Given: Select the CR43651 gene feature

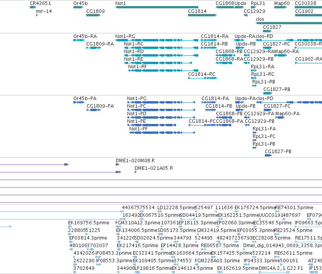Looking at the screenshot, I should coord(33,7).
